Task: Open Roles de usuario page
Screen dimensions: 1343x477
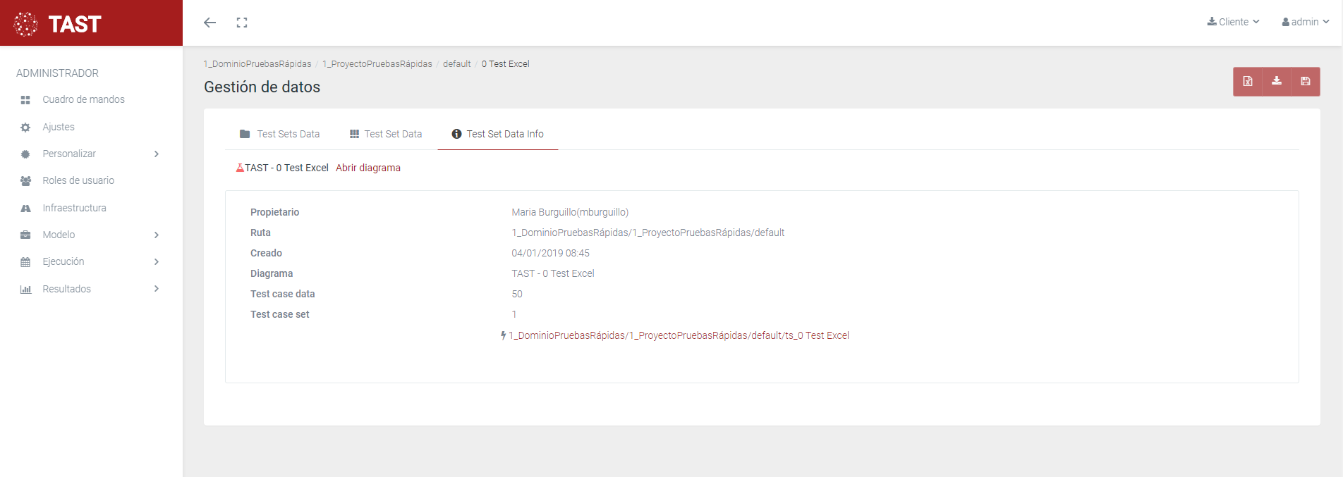Action: (x=78, y=180)
